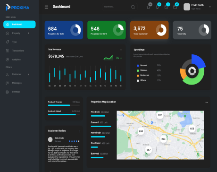Image resolution: width=217 pixels, height=172 pixels.
Task: Click the Strathfield location label
Action: 95,143
